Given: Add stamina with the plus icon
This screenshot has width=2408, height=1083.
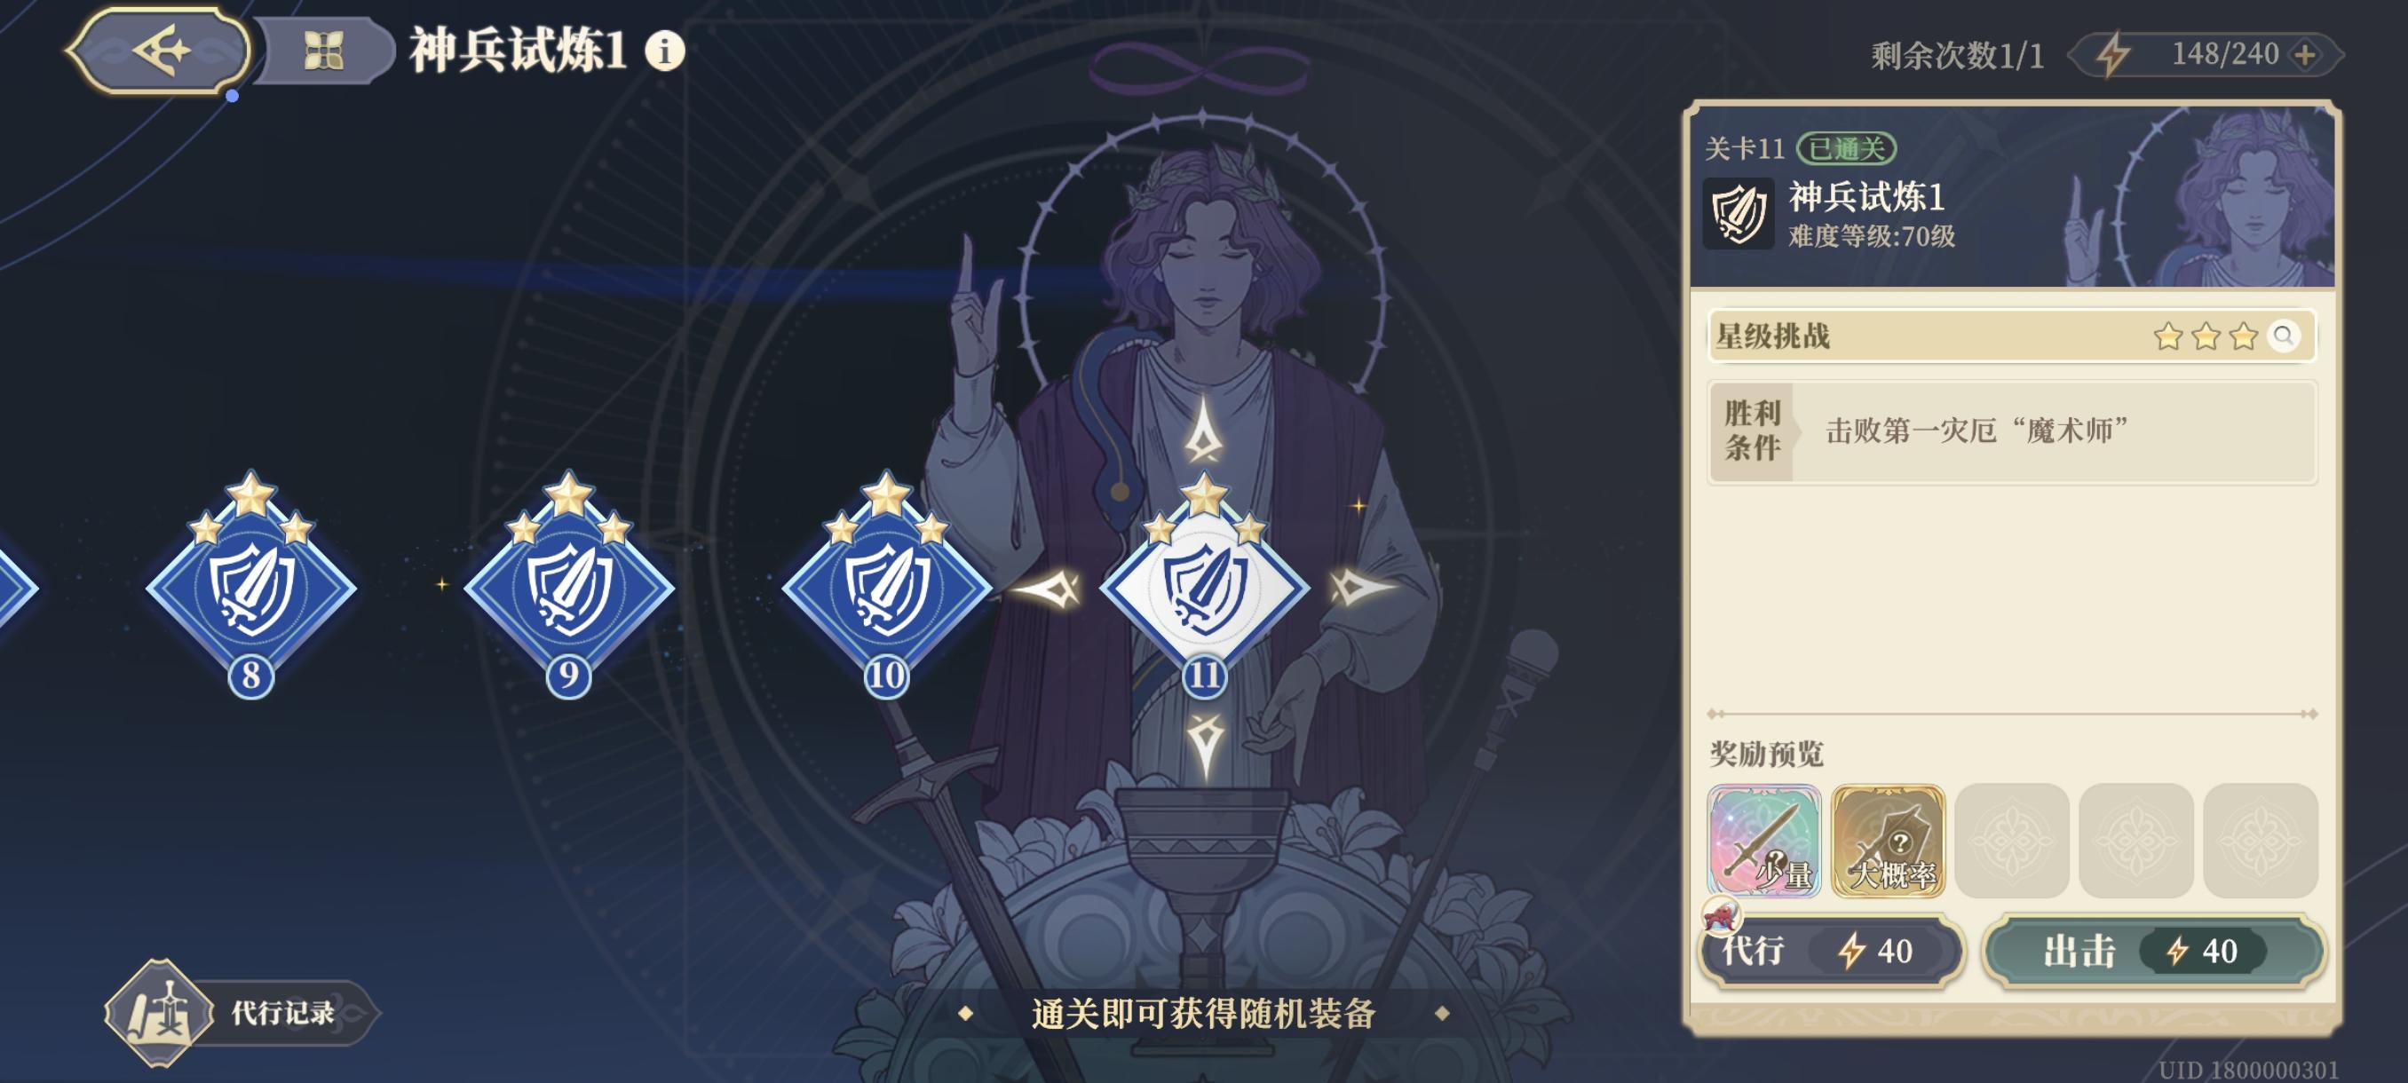Looking at the screenshot, I should click(x=2305, y=55).
